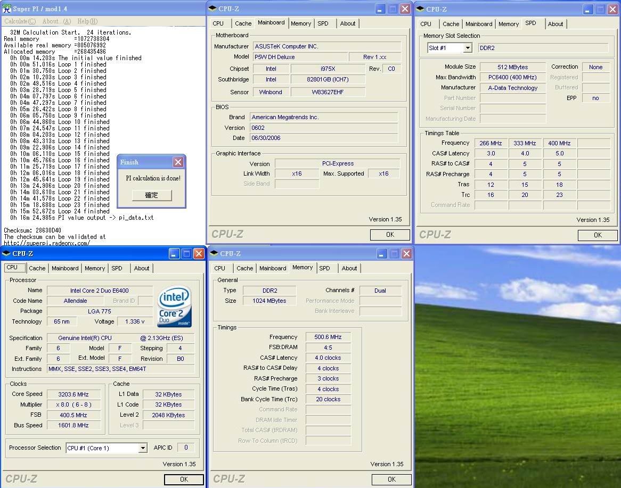
Task: Click the Memory CPU-Z window title icon
Action: 214,254
